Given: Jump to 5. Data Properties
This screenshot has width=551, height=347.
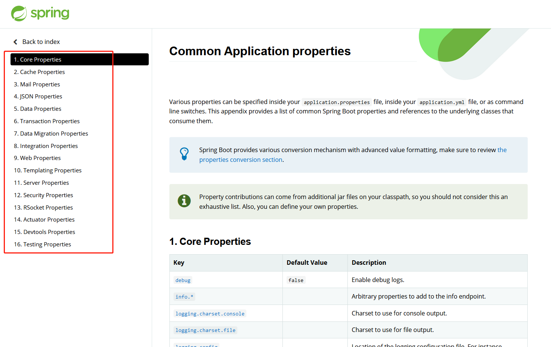Looking at the screenshot, I should tap(38, 109).
